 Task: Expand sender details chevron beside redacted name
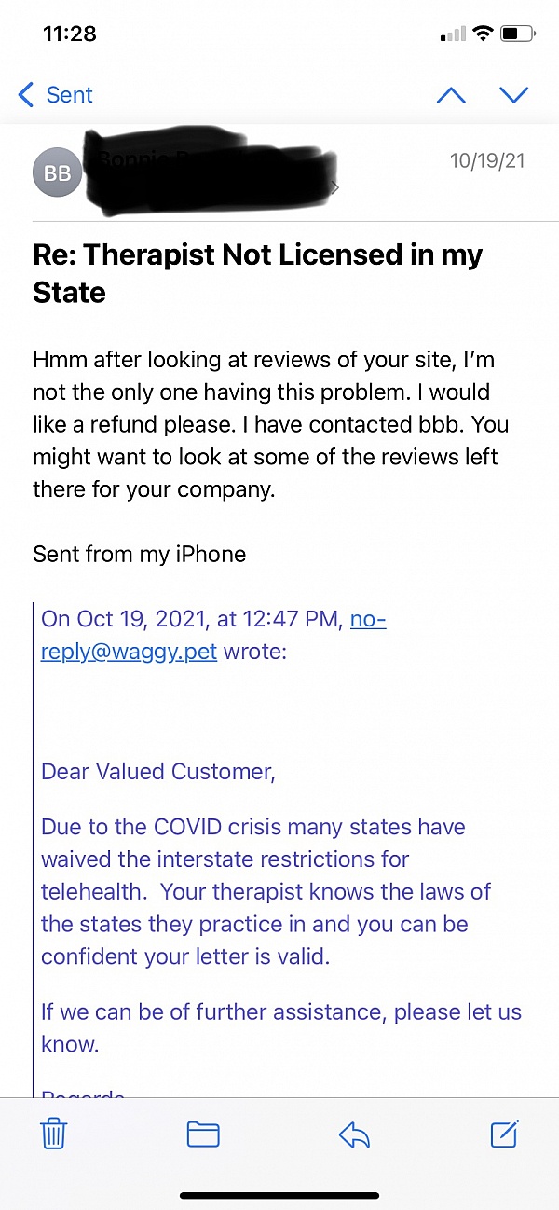tap(335, 188)
